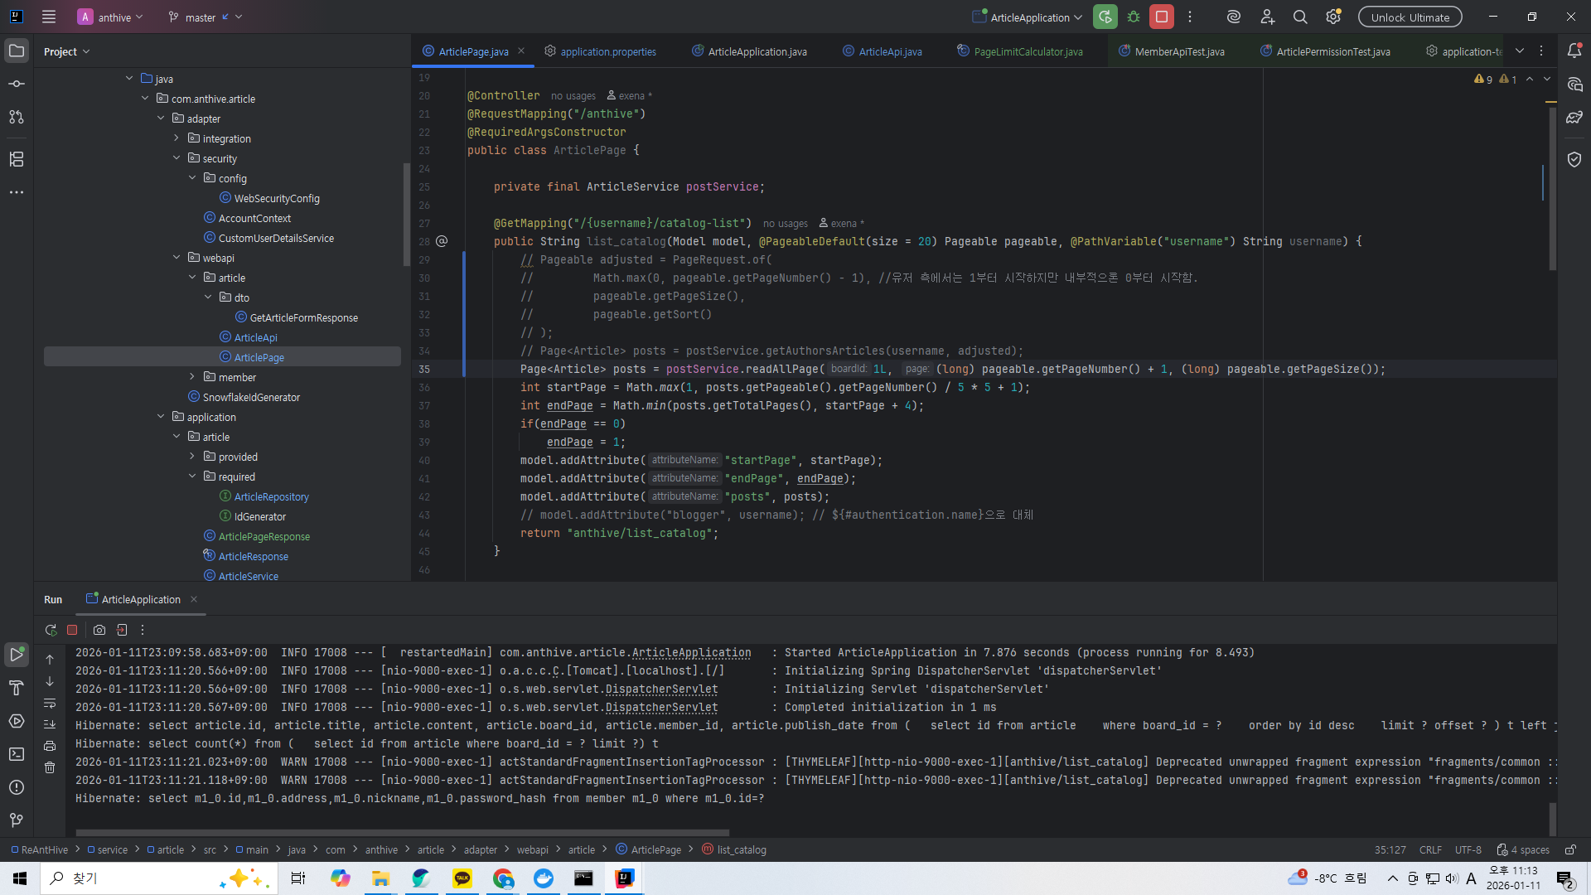Open the Search Everywhere magnifier icon
The image size is (1591, 895).
1300,17
